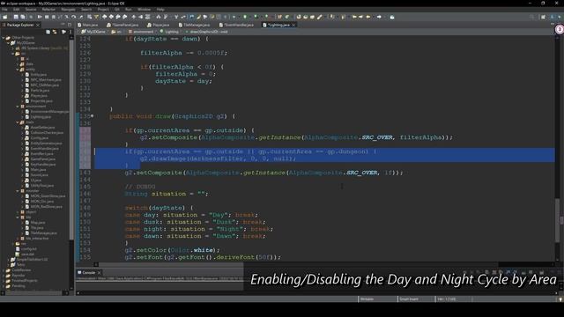Click the Open Perspective icon
Screen dimensions: 564x317
pos(543,17)
